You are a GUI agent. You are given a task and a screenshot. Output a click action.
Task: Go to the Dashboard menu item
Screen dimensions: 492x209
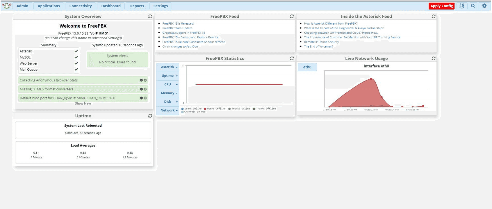(x=111, y=6)
